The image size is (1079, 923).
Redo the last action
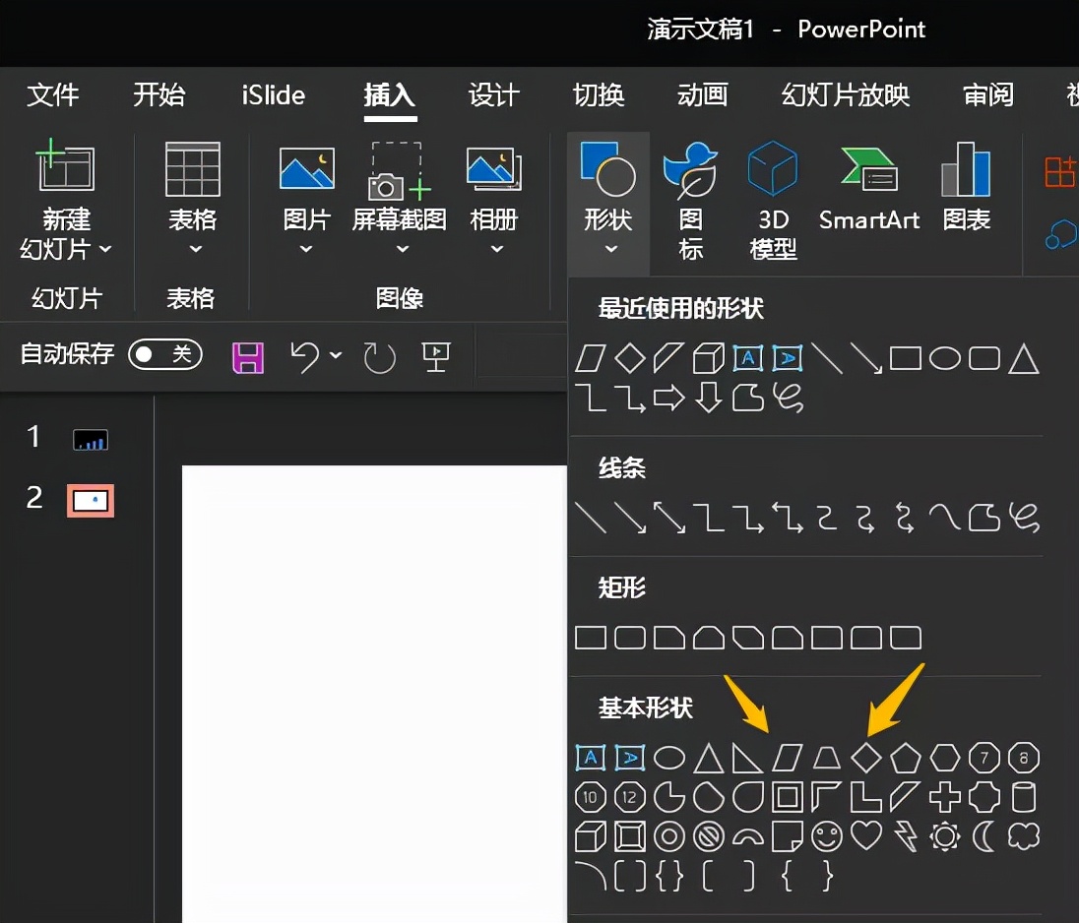tap(379, 357)
